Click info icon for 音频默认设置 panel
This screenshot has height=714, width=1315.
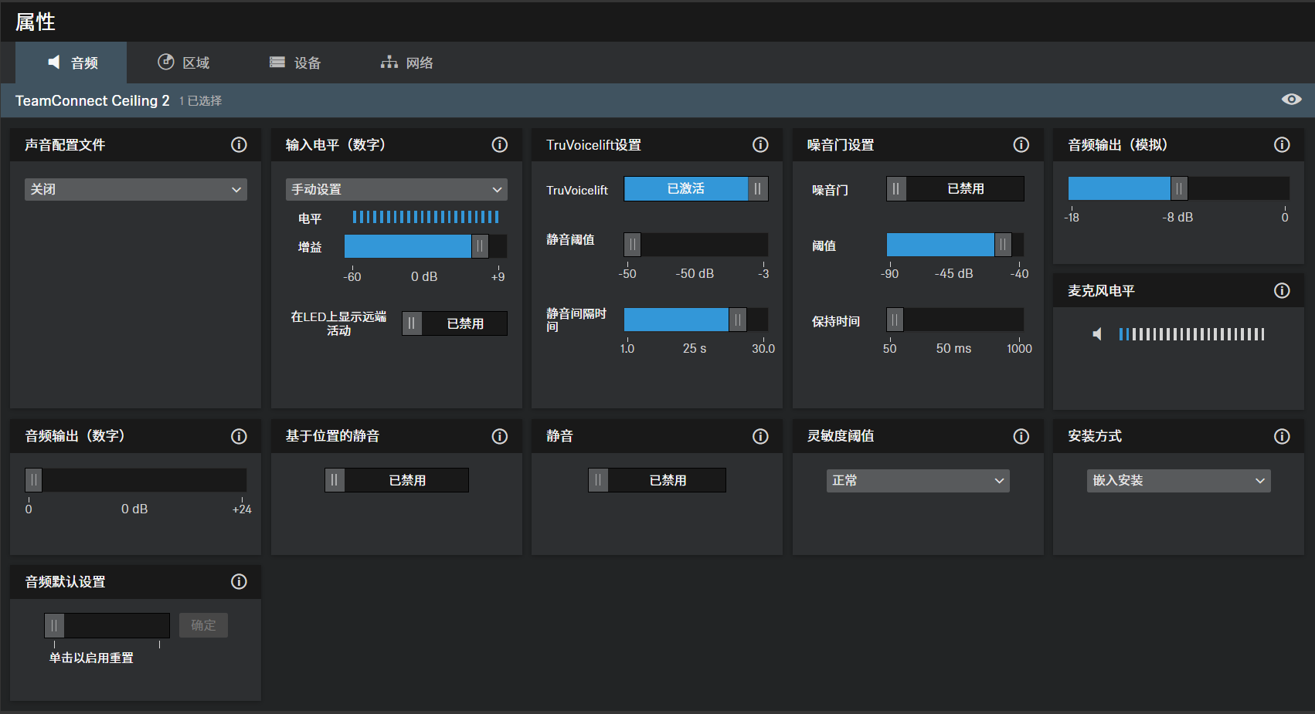click(x=239, y=582)
